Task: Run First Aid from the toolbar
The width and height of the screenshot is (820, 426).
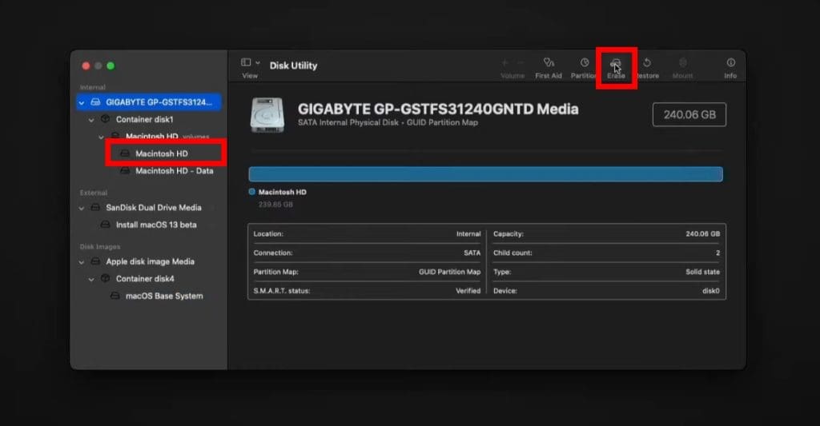Action: tap(549, 64)
